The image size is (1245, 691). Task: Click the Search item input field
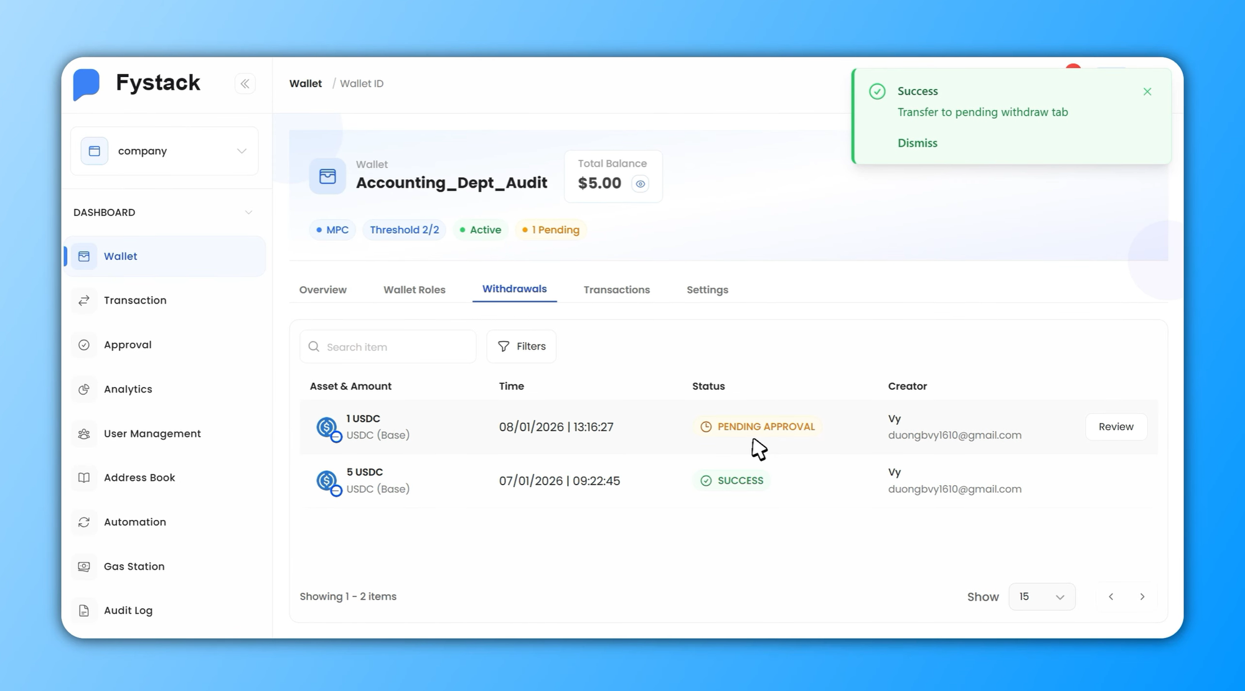[387, 346]
